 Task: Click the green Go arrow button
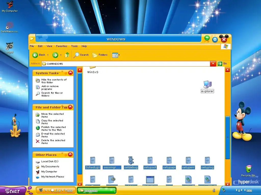click(x=220, y=64)
